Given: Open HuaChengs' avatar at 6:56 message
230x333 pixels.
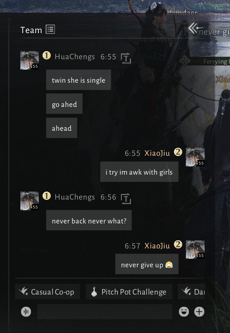Looking at the screenshot, I should 30,201.
